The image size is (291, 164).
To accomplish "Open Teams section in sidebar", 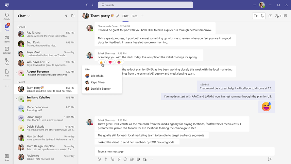I will 7,39.
